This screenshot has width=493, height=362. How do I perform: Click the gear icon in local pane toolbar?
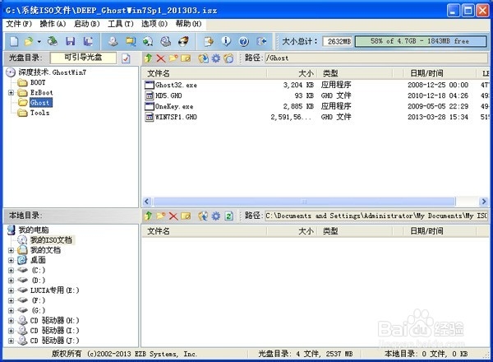216,216
